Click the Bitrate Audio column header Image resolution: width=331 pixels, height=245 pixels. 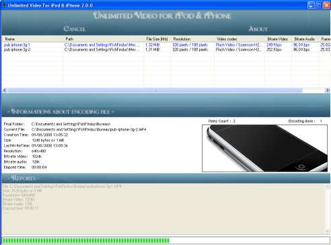[x=305, y=39]
